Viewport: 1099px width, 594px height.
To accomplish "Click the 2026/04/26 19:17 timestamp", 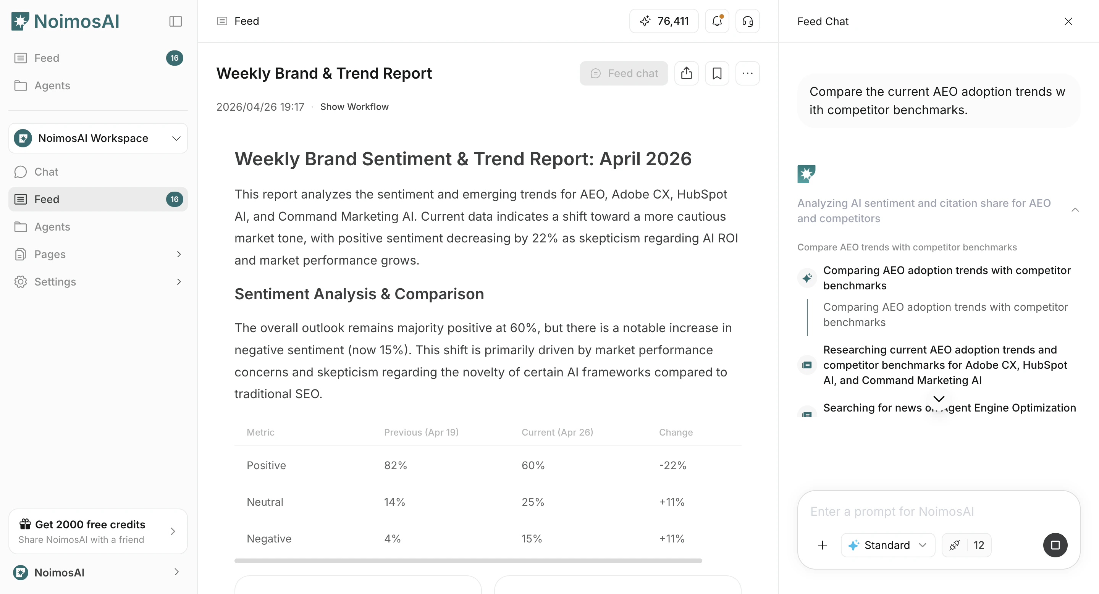I will [x=260, y=107].
